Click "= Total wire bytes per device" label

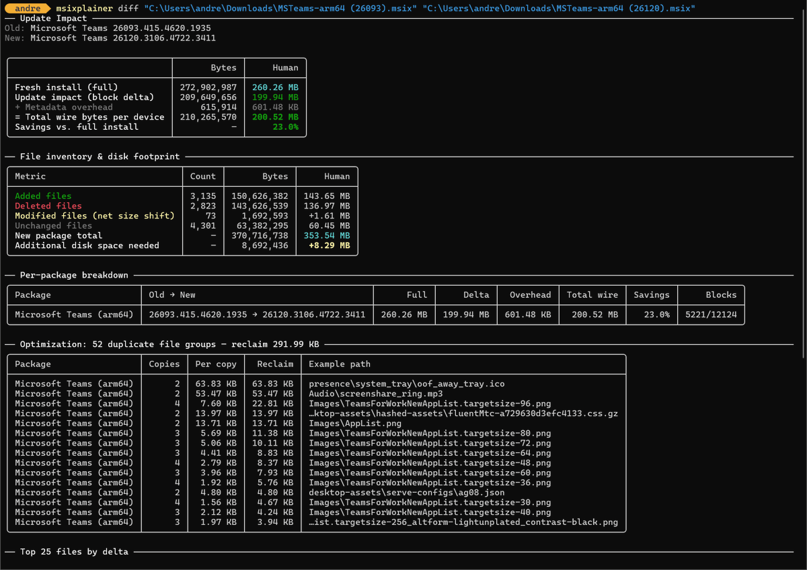point(89,117)
